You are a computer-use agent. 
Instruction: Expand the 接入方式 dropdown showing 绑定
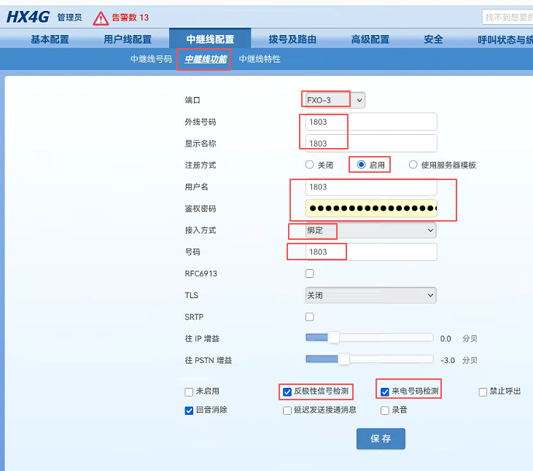(x=371, y=230)
